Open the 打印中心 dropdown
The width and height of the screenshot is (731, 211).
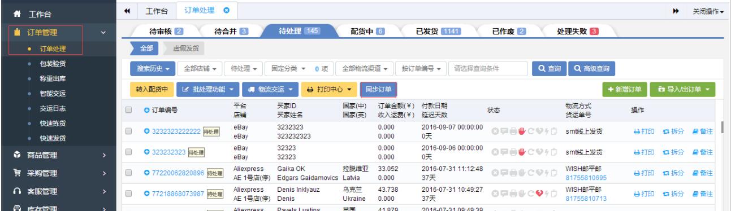pos(329,89)
